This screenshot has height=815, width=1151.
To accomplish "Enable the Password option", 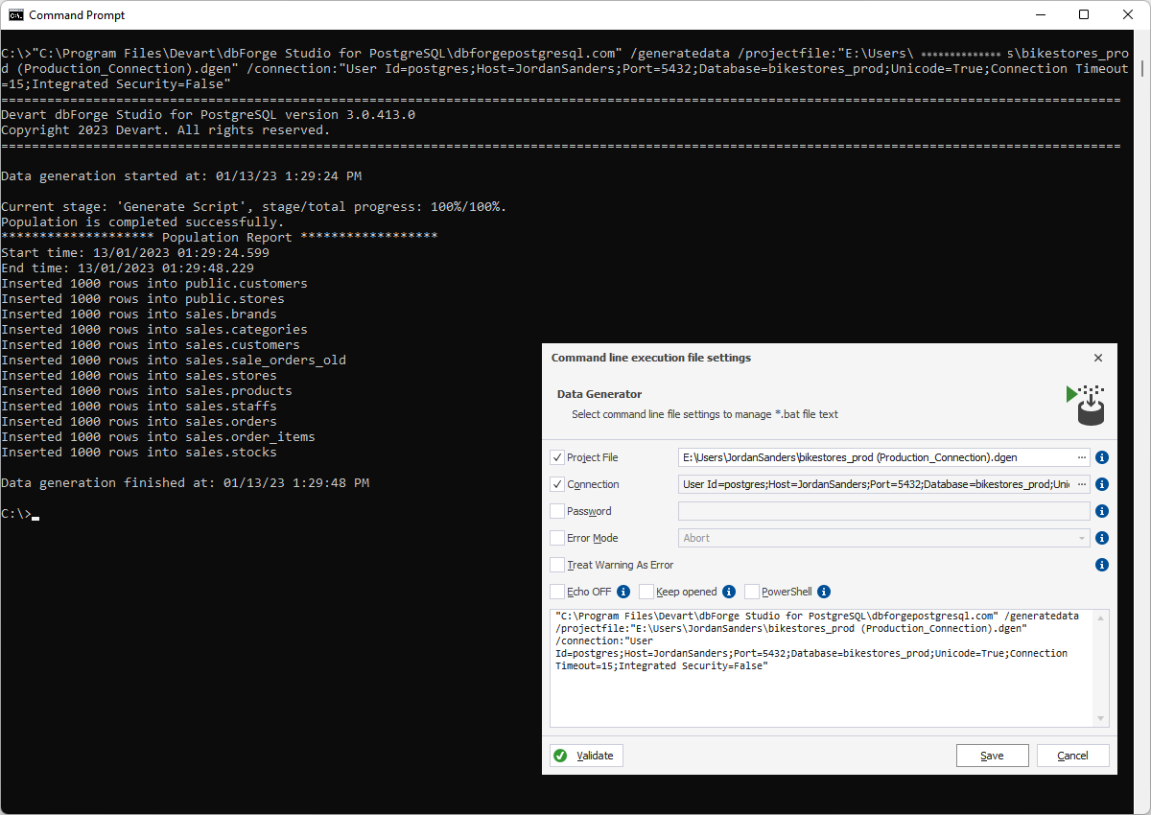I will coord(557,511).
